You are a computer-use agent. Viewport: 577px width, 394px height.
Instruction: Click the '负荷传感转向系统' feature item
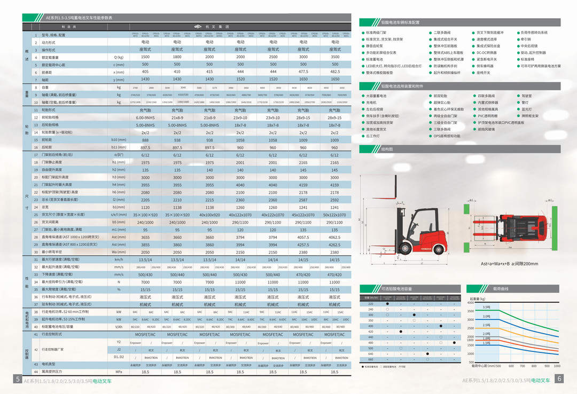tap(534, 33)
